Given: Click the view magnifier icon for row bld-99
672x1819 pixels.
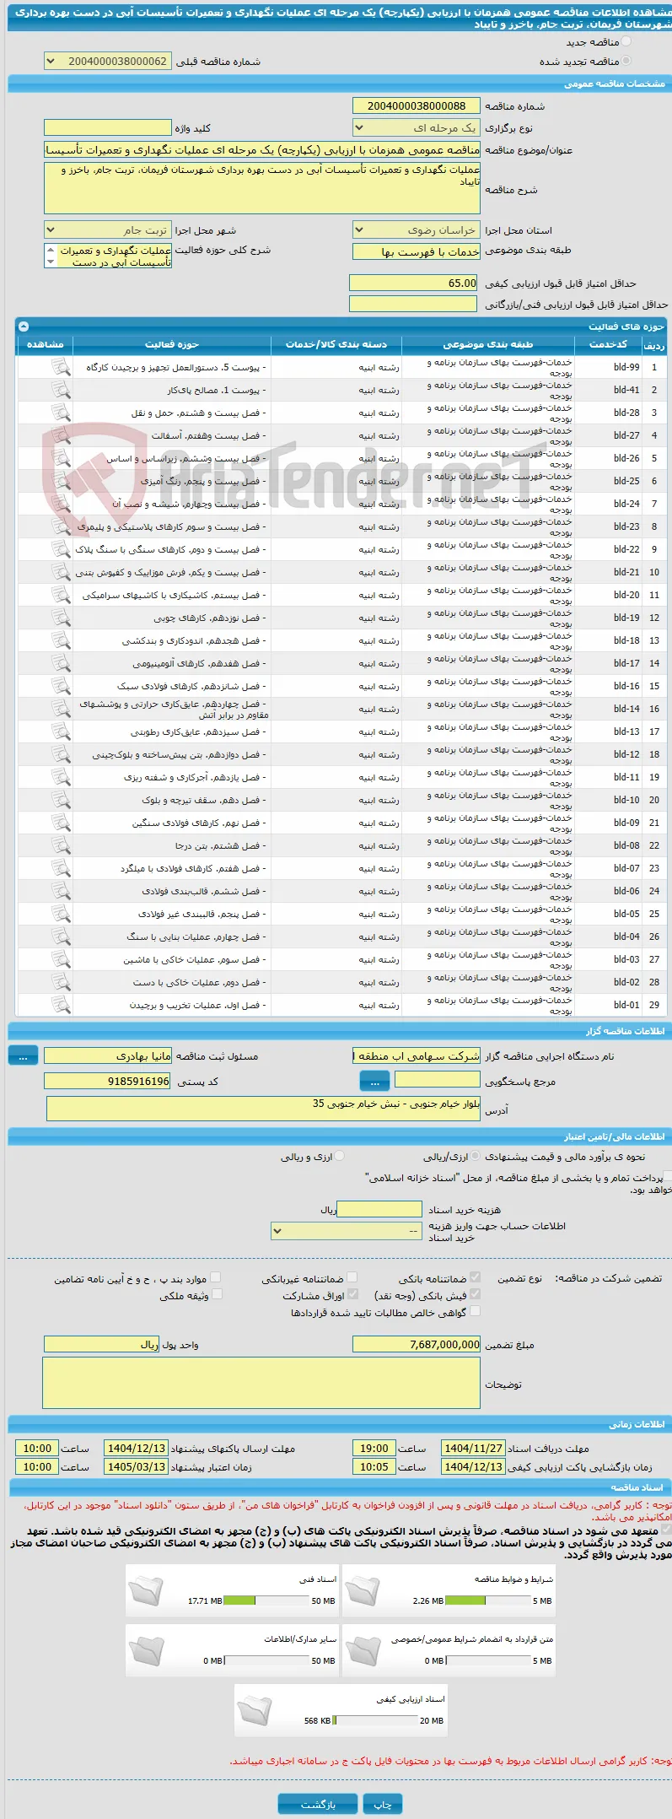Looking at the screenshot, I should click(x=61, y=366).
